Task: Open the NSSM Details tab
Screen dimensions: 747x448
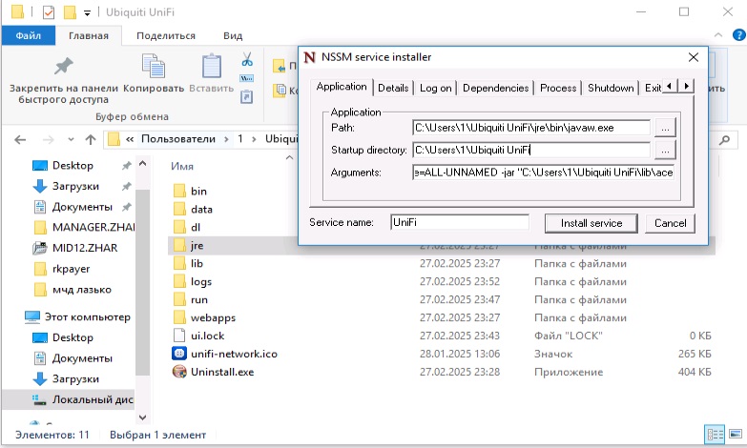Action: 393,88
